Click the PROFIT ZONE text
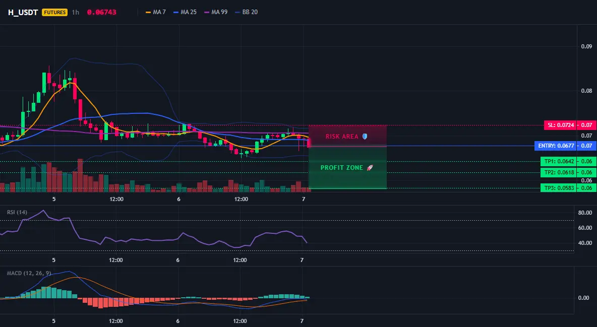 (342, 167)
